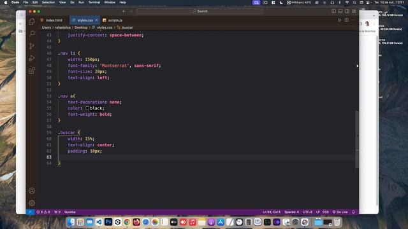Close the styles.css tab
Image resolution: width=408 pixels, height=229 pixels.
96,20
